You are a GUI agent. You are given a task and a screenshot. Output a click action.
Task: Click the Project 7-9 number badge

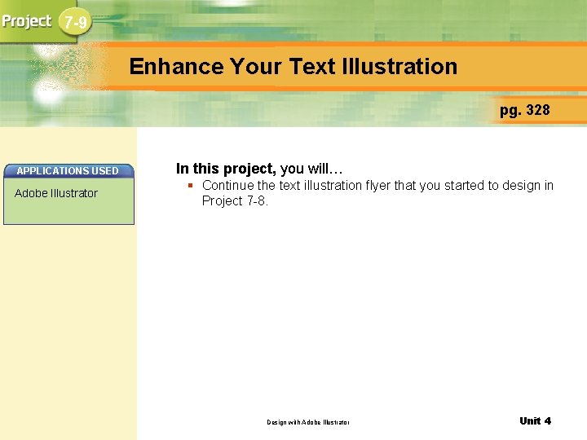point(75,22)
